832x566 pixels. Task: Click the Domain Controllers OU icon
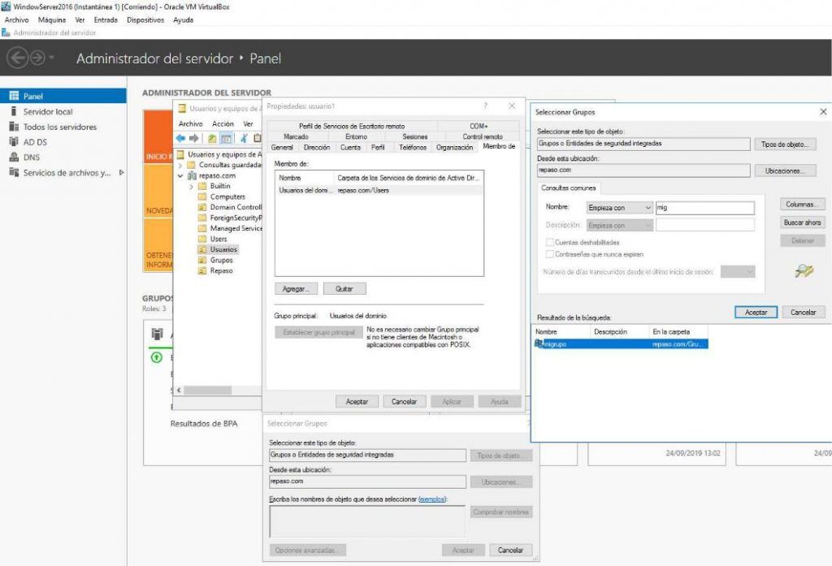click(x=202, y=207)
